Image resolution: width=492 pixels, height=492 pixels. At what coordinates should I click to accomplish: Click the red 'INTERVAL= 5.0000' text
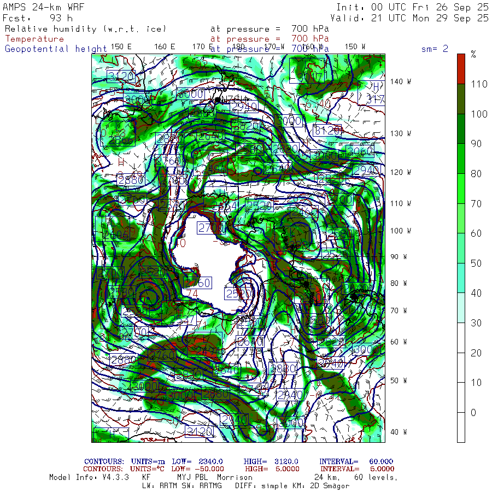pos(357,469)
